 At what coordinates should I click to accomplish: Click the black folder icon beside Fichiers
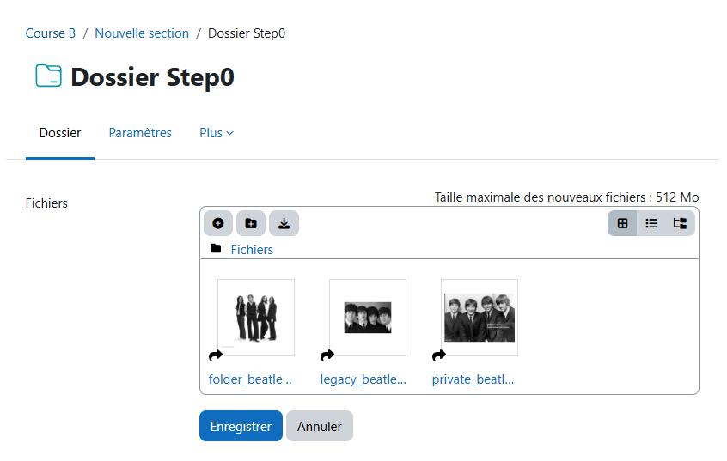coord(216,248)
